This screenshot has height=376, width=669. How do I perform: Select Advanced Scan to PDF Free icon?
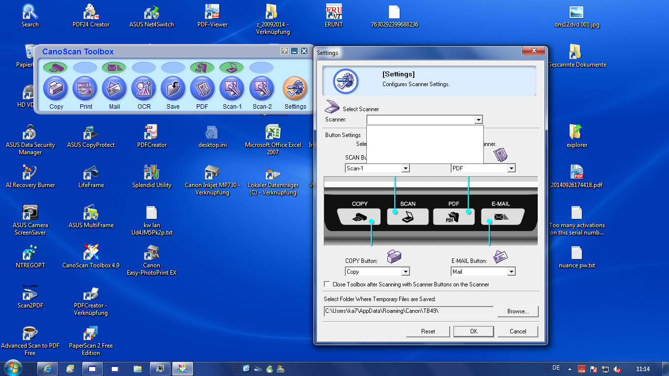[x=30, y=341]
